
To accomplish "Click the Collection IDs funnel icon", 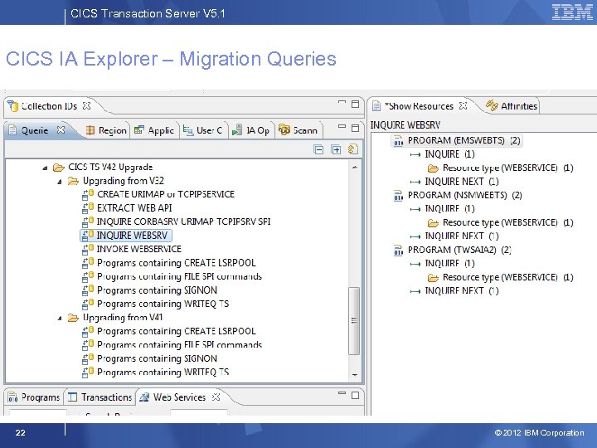I will tap(12, 106).
